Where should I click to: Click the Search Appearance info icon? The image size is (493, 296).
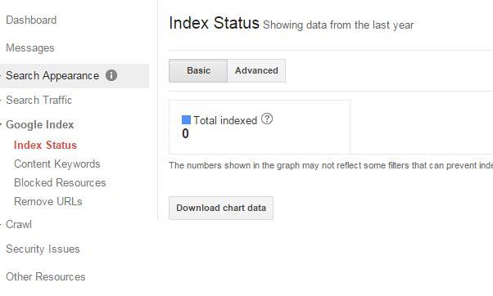click(x=111, y=75)
